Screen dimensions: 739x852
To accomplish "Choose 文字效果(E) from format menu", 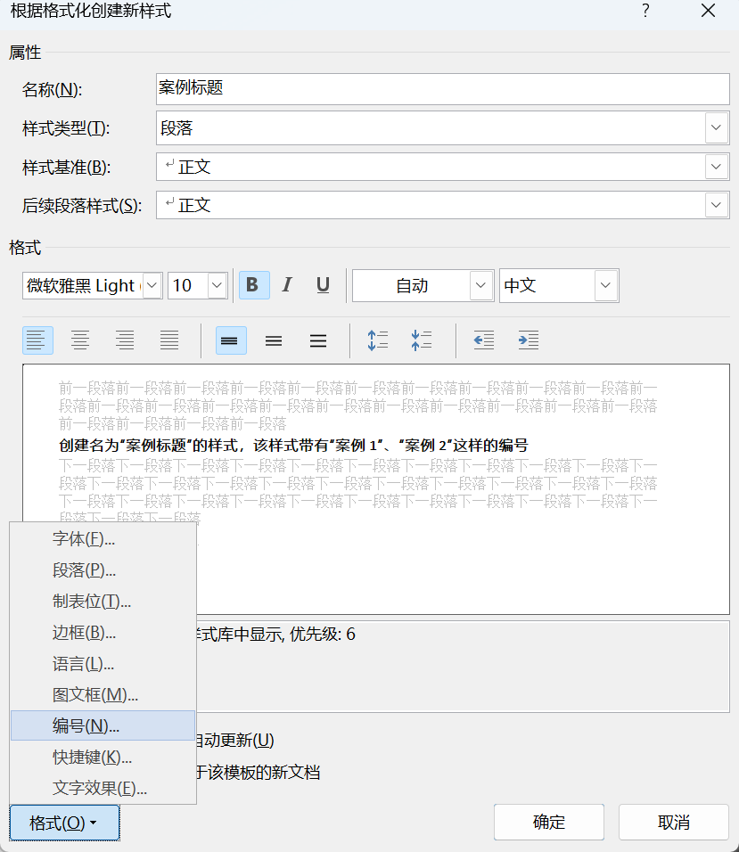I will pyautogui.click(x=103, y=788).
